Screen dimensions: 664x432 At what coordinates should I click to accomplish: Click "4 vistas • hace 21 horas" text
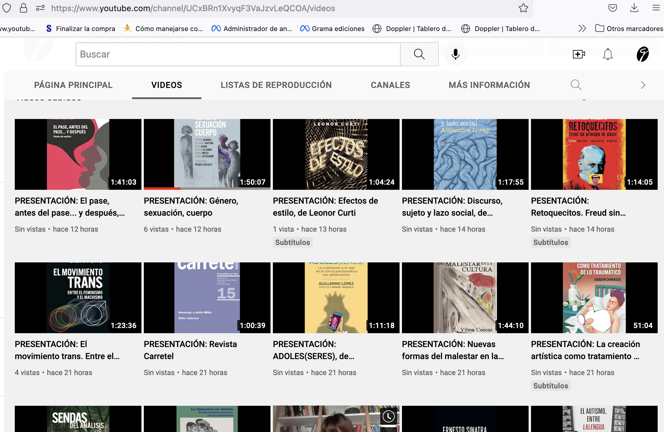pyautogui.click(x=53, y=373)
